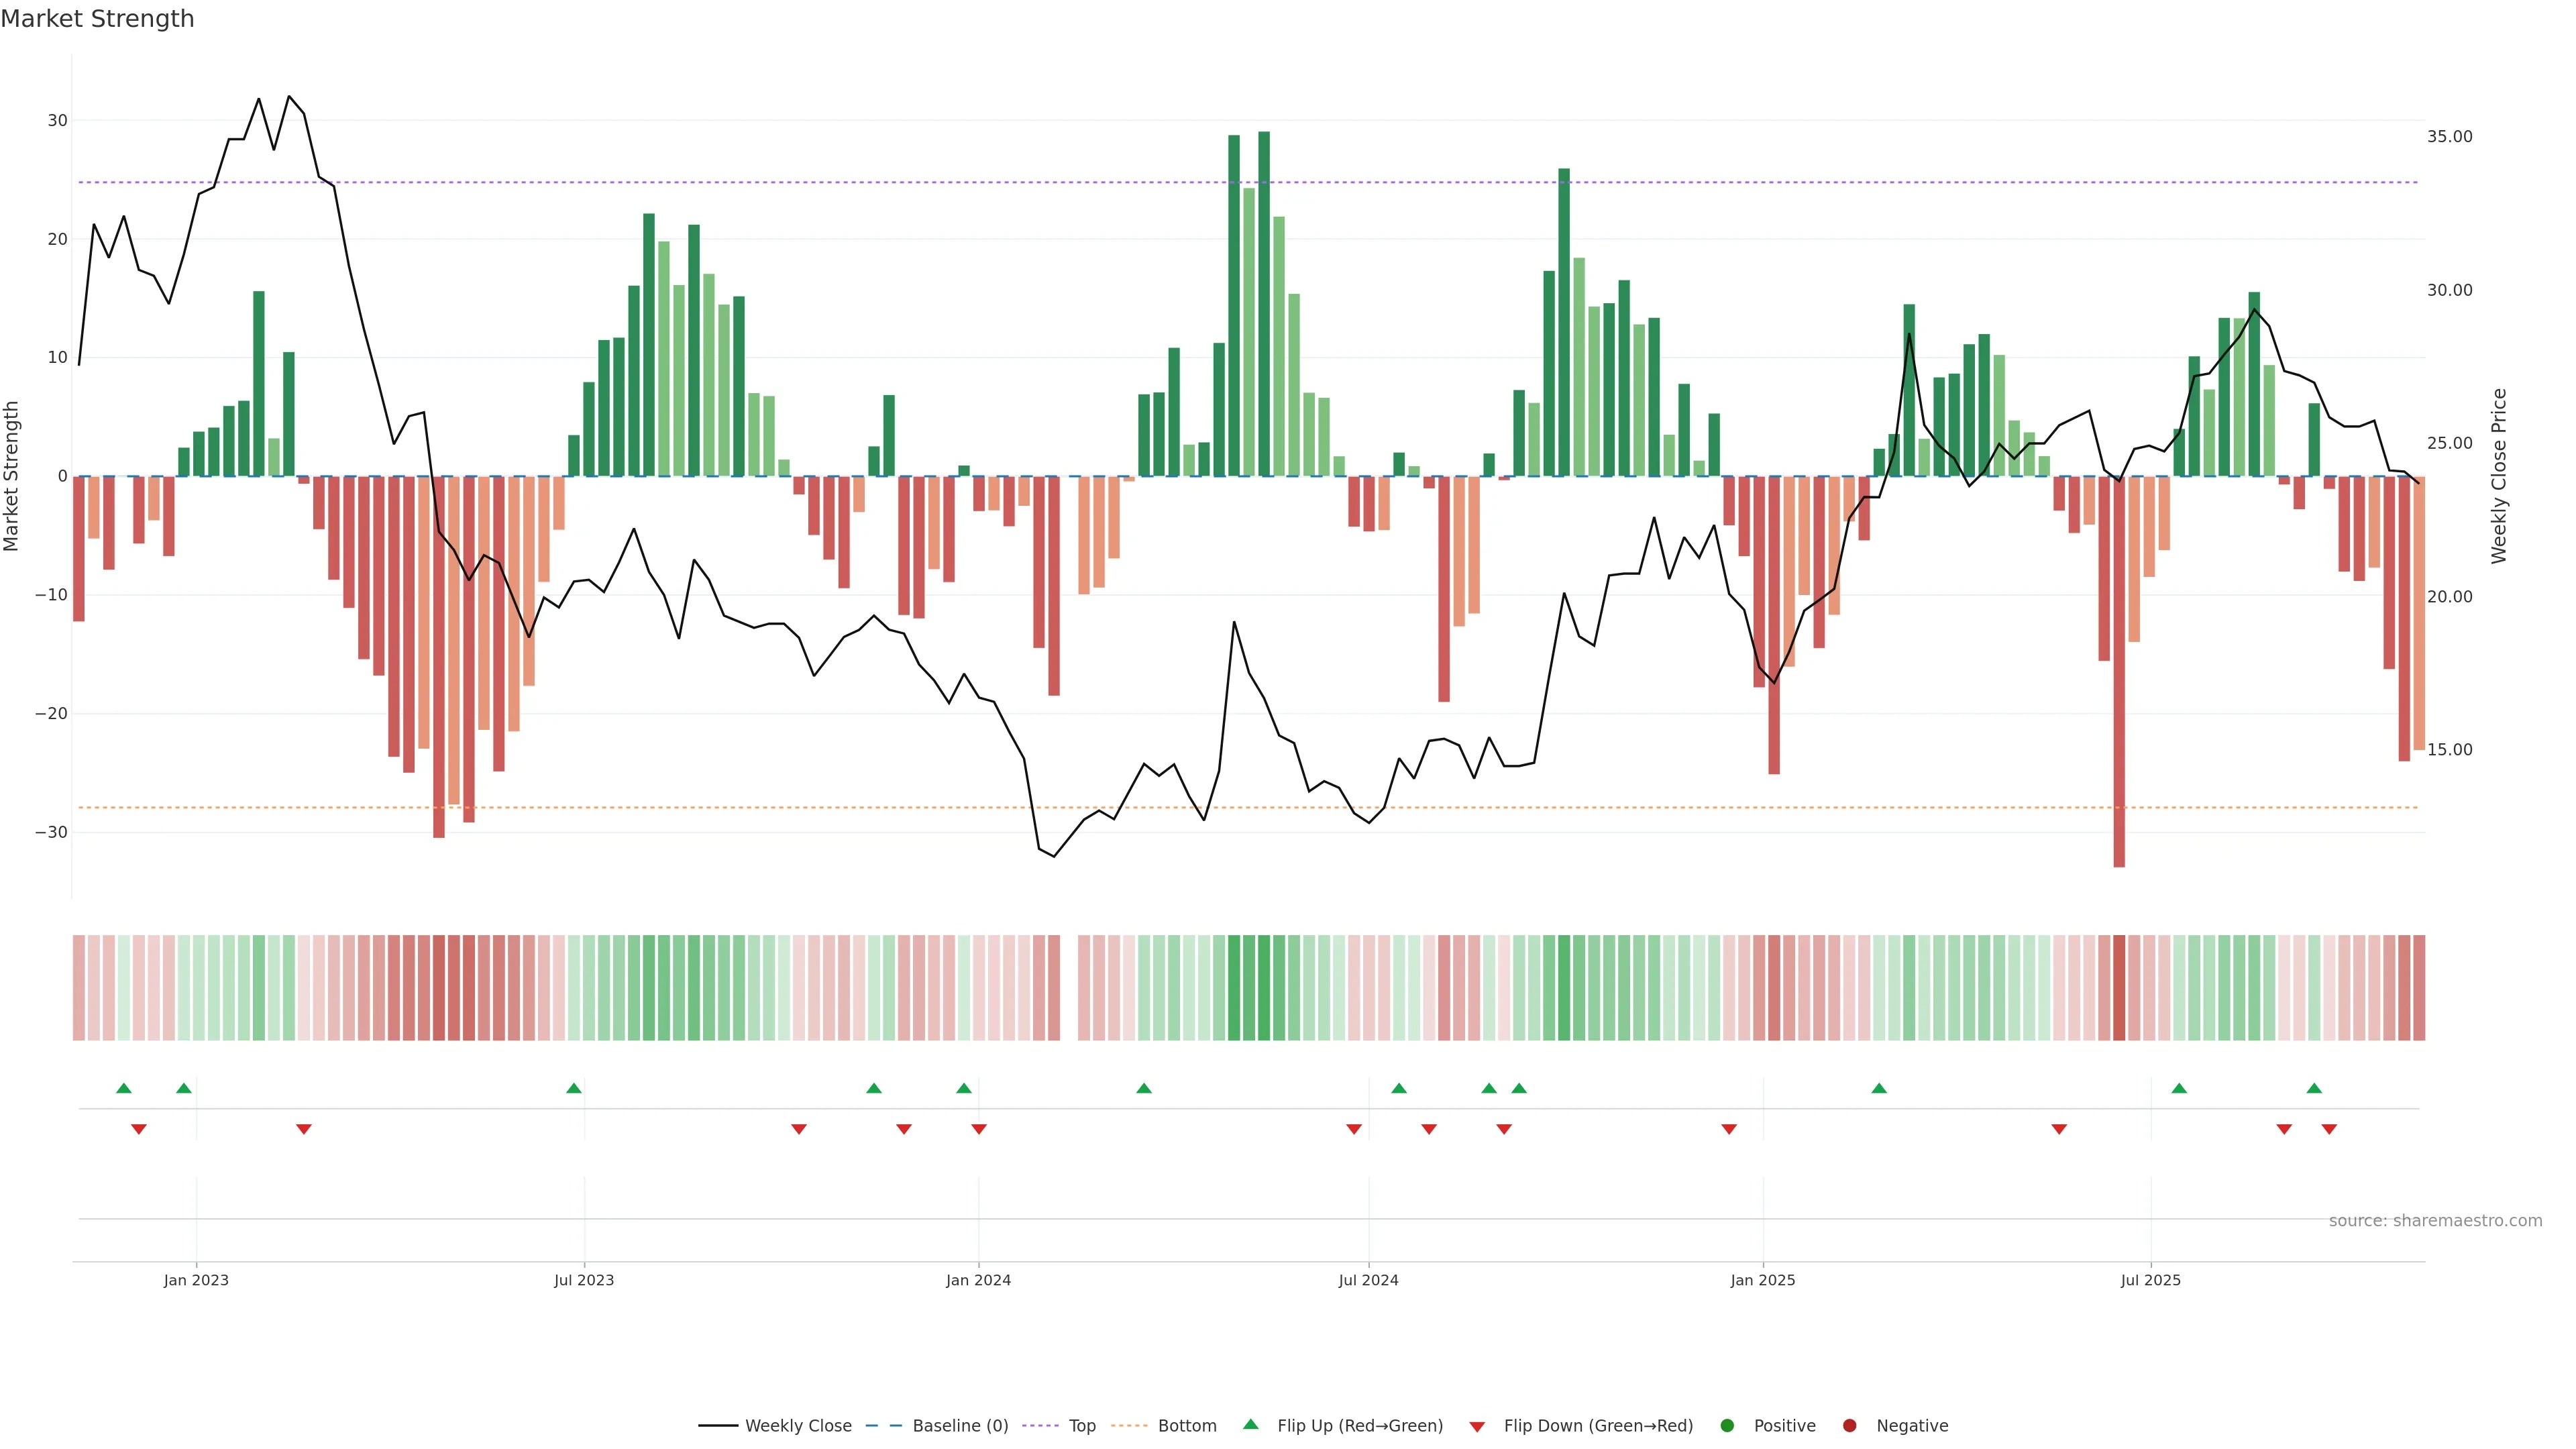Image resolution: width=2576 pixels, height=1449 pixels.
Task: Click the Jul 2025 x-axis label
Action: pos(2151,1280)
